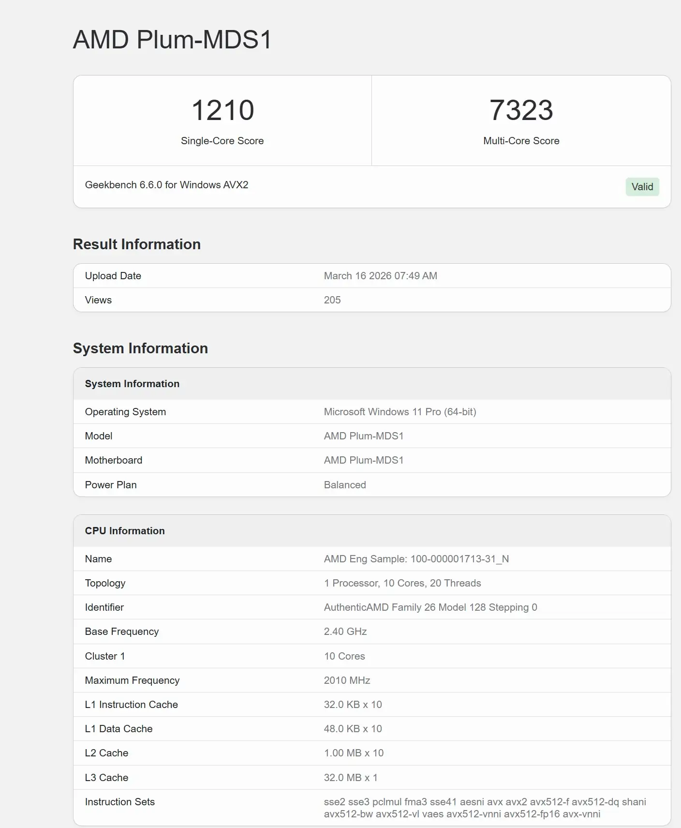Select '1 Processor, 10 Cores, 20 Threads' value
This screenshot has width=681, height=828.
402,583
